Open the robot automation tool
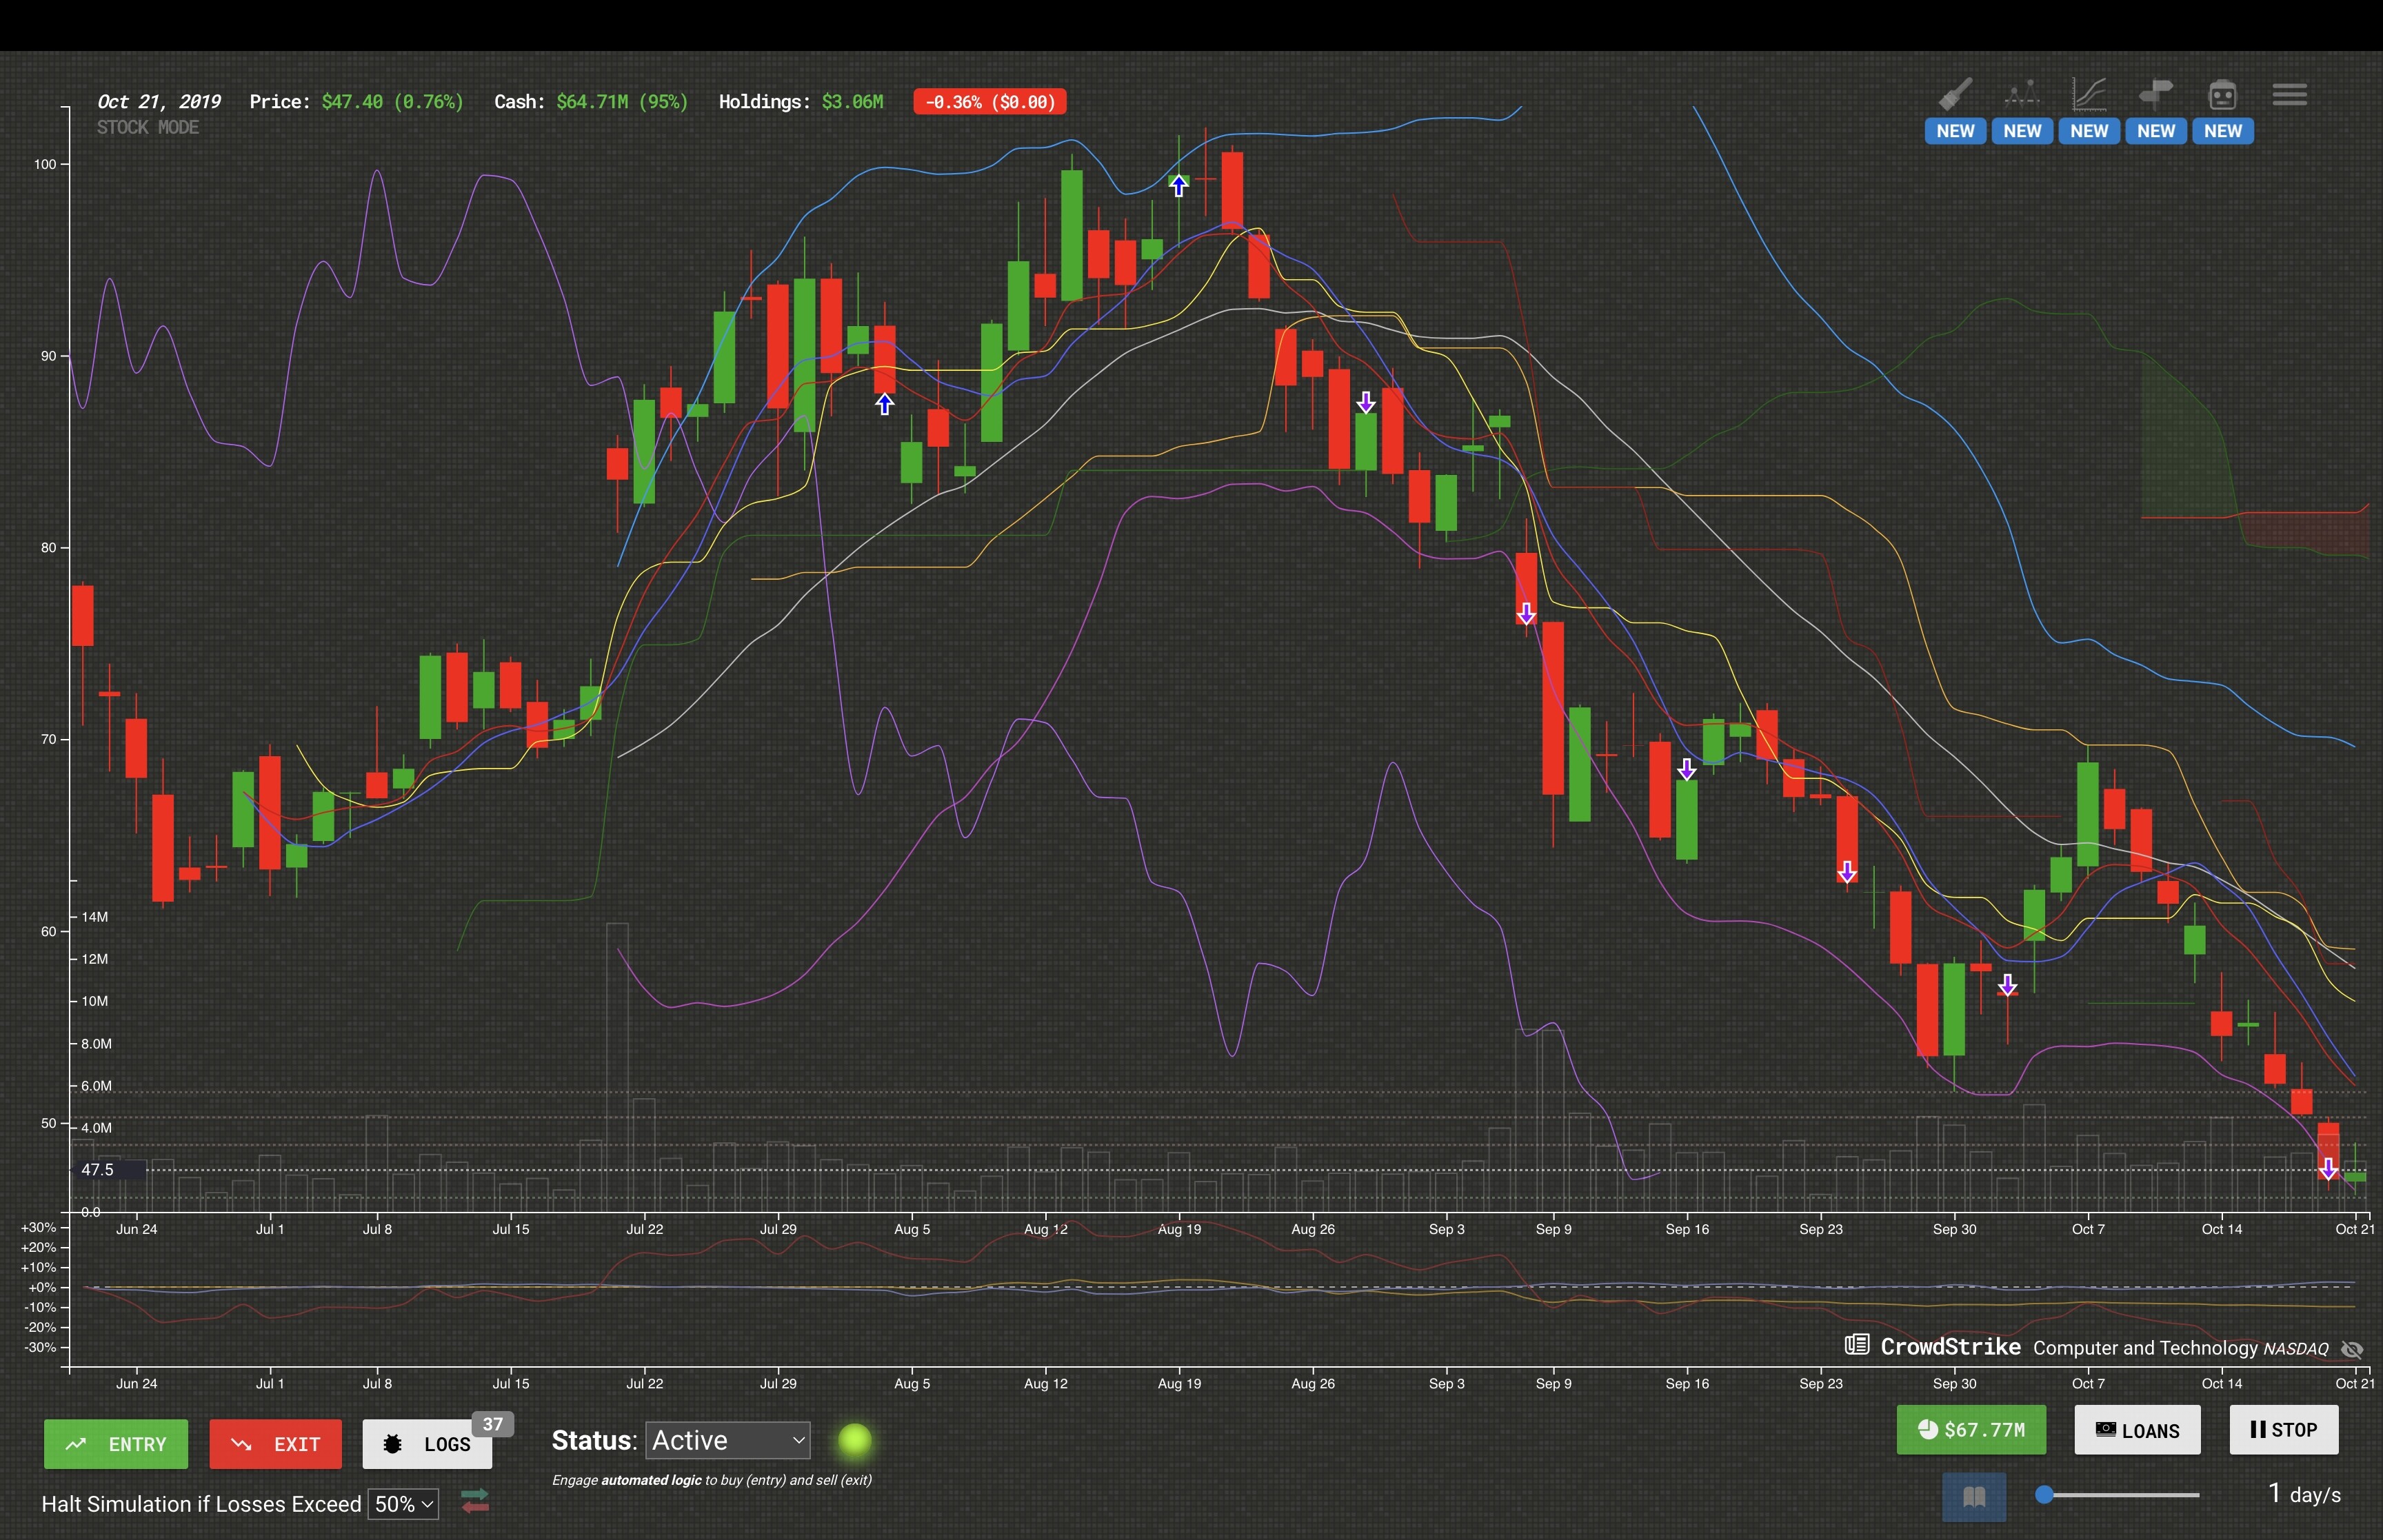 2223,94
